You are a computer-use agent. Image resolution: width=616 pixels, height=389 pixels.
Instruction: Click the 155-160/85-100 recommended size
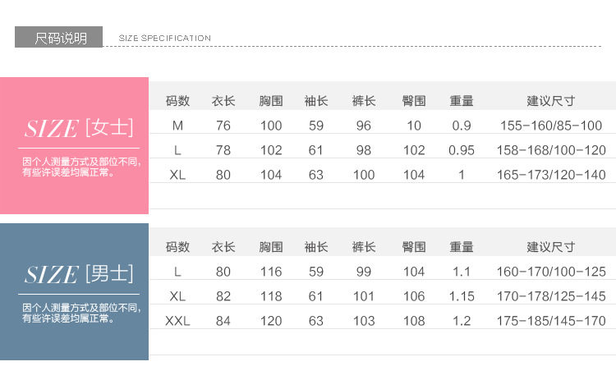coord(551,126)
